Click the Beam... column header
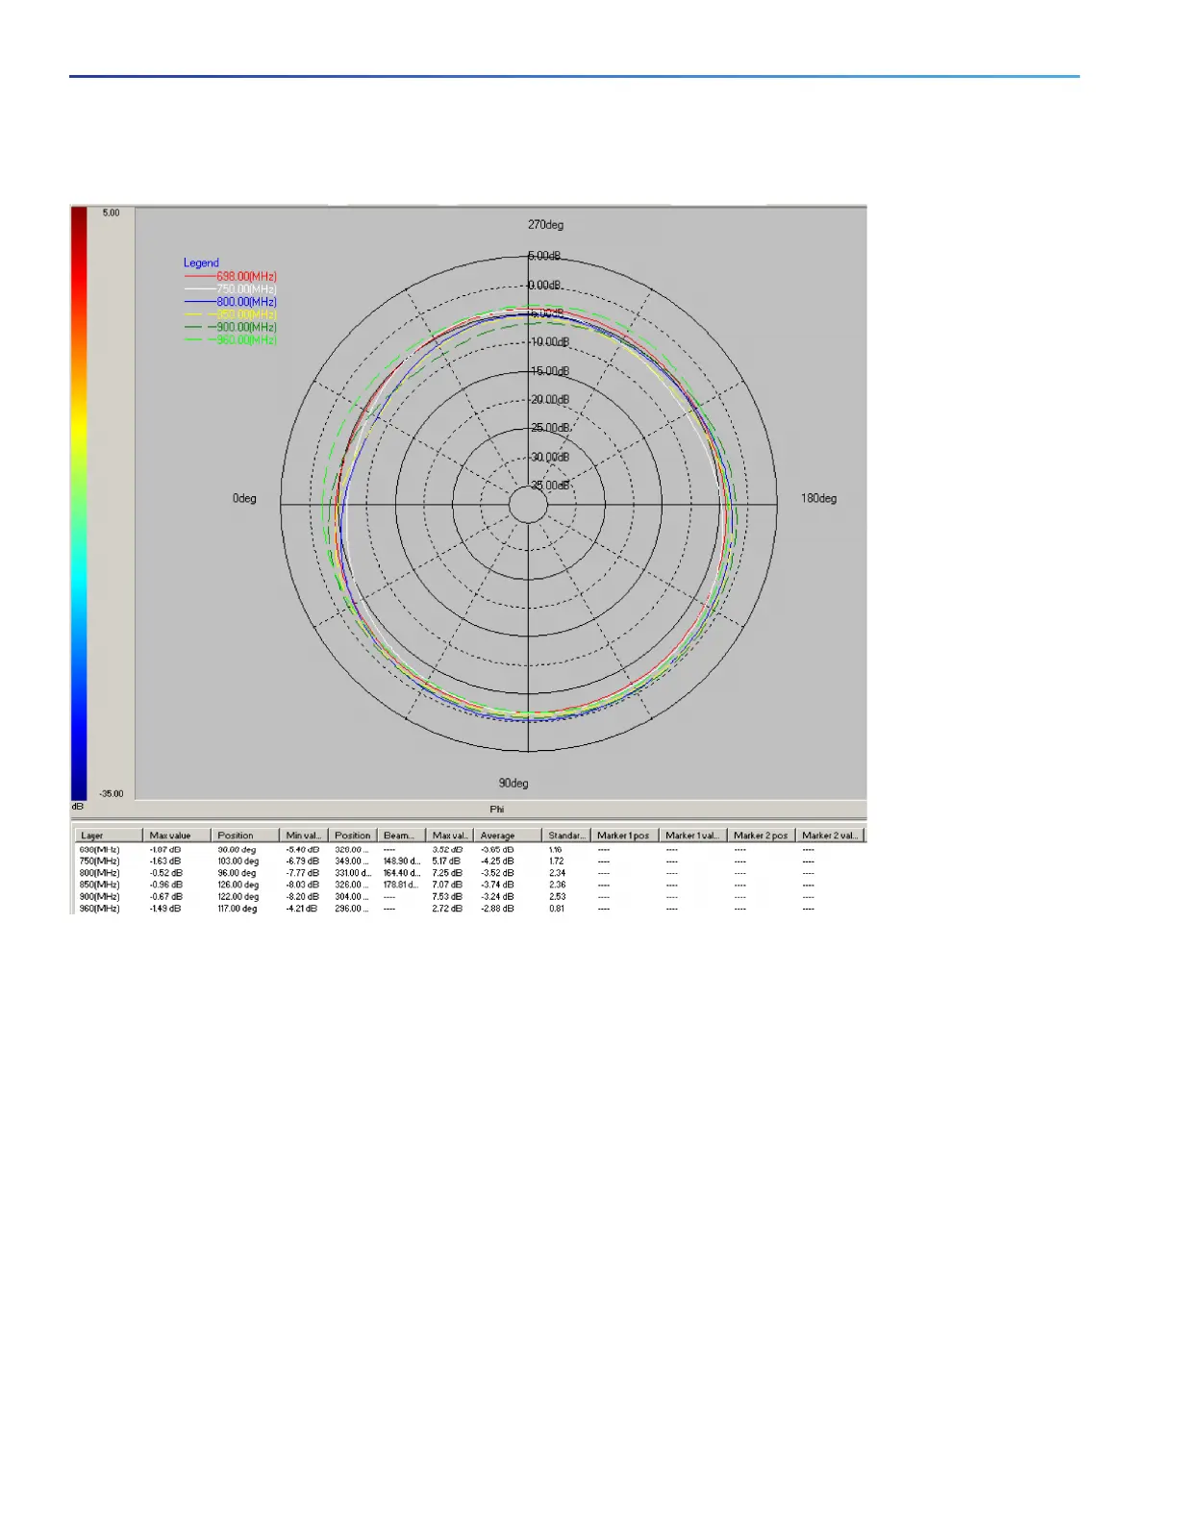The image size is (1177, 1523). (x=401, y=836)
